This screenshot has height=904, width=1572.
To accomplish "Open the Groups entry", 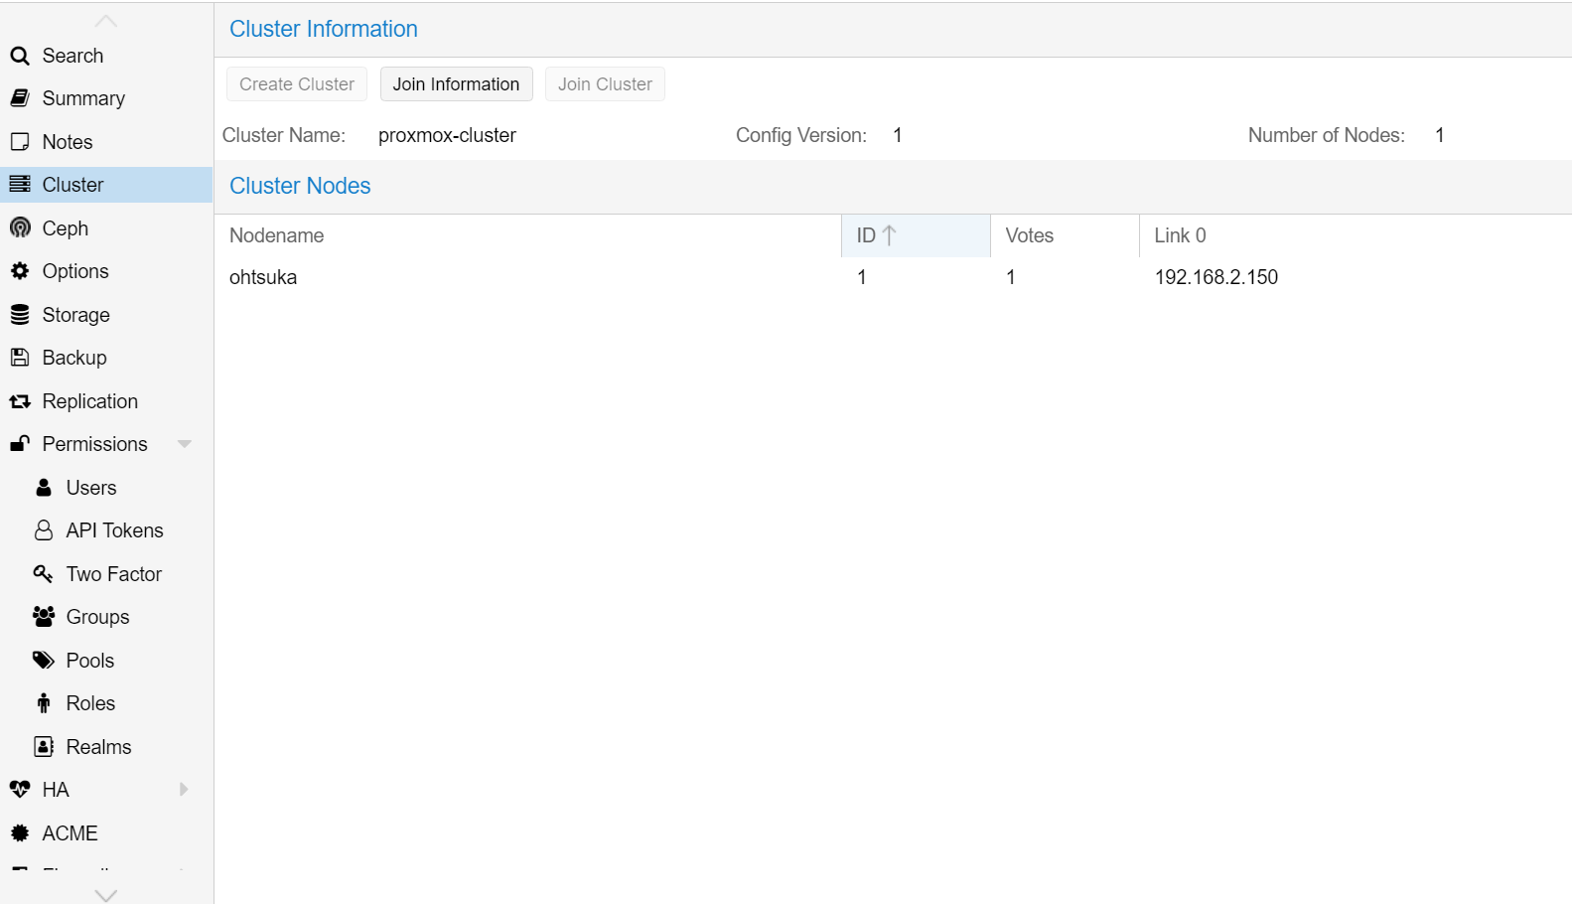I will (106, 617).
